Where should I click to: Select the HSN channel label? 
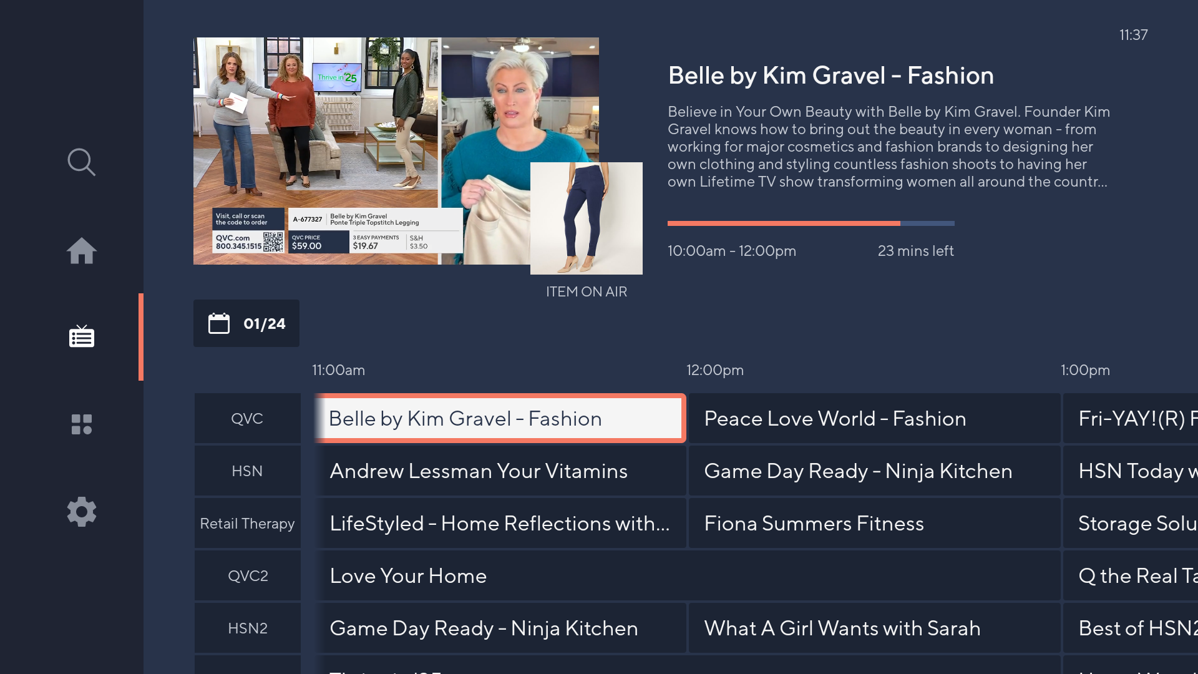pyautogui.click(x=247, y=471)
